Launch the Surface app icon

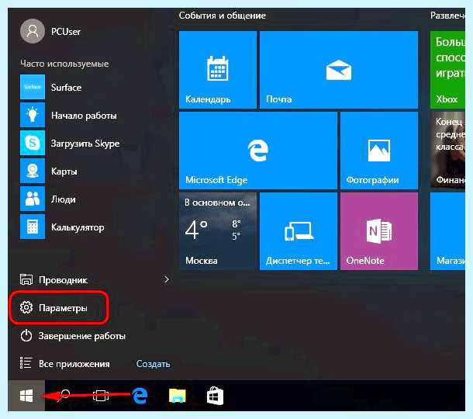coord(33,87)
